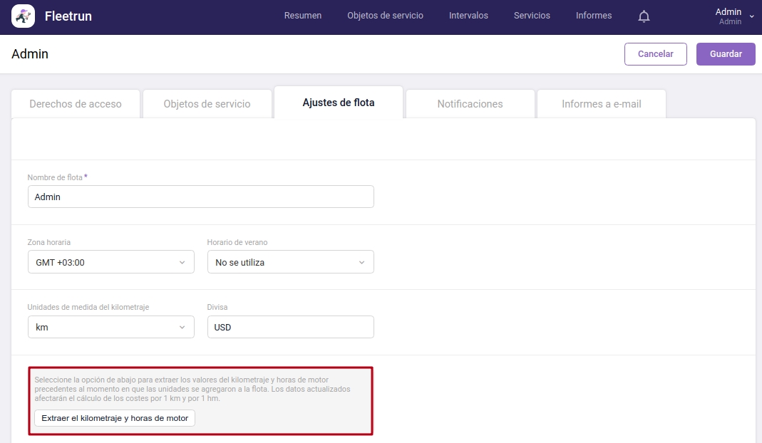Click the Admin page heading
Image resolution: width=762 pixels, height=443 pixels.
point(30,53)
